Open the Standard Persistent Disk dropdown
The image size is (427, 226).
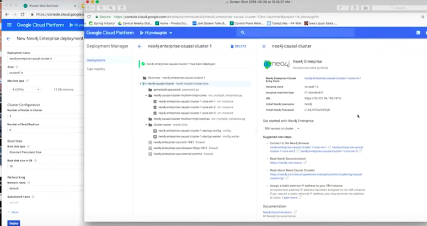tap(45, 152)
